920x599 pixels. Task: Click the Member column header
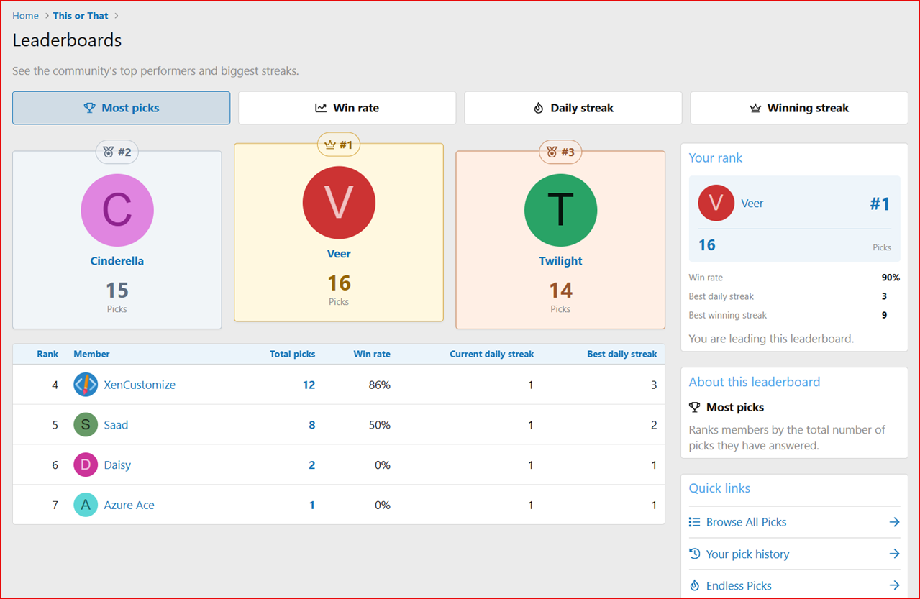tap(91, 354)
